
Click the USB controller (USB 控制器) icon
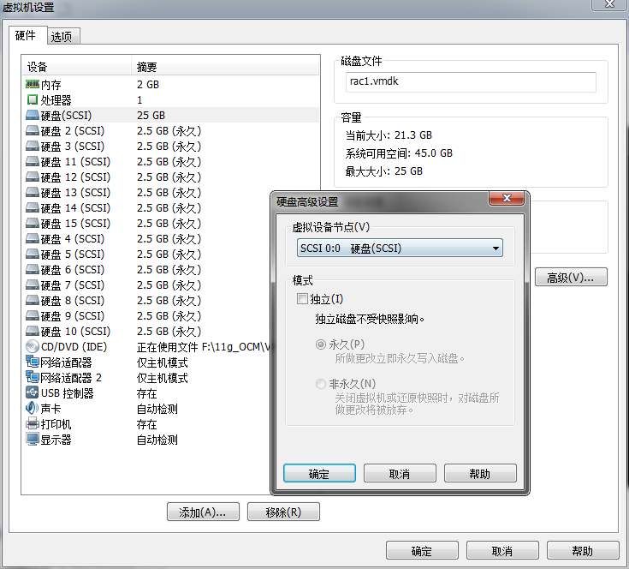33,393
